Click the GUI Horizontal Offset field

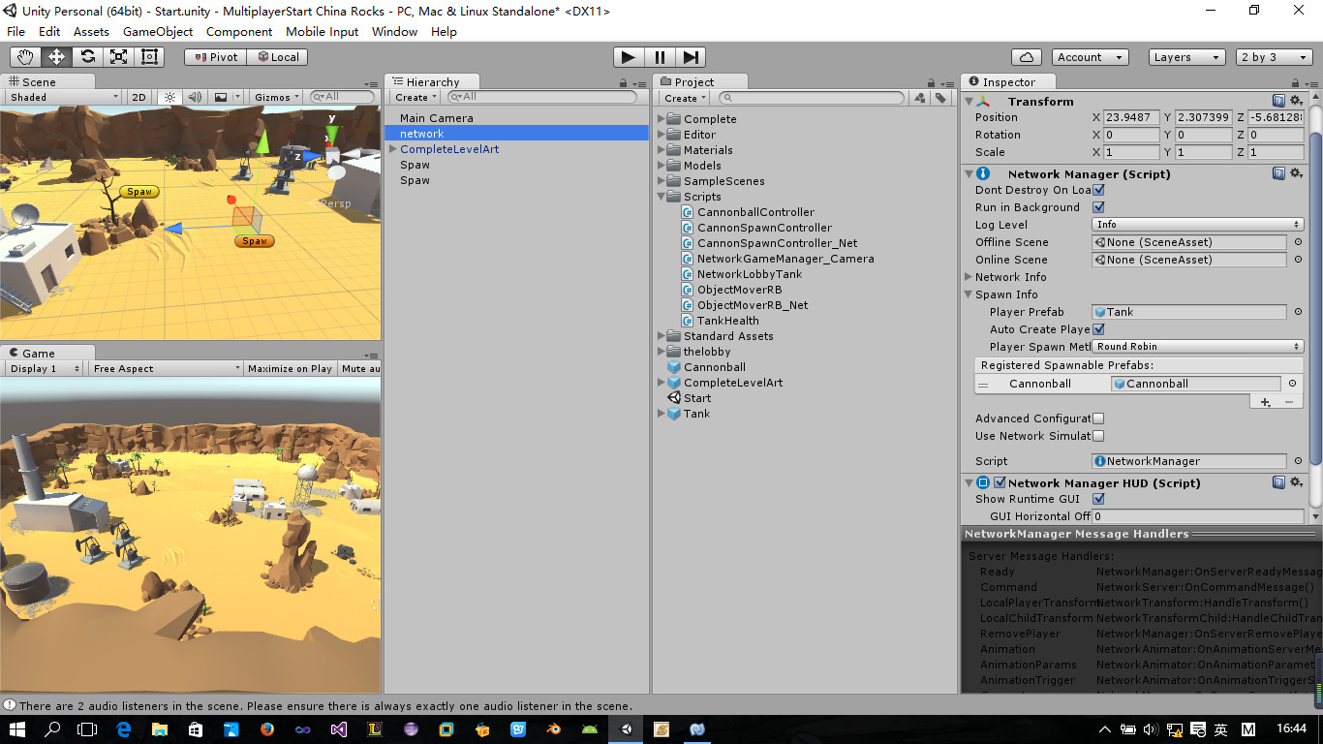coord(1197,516)
